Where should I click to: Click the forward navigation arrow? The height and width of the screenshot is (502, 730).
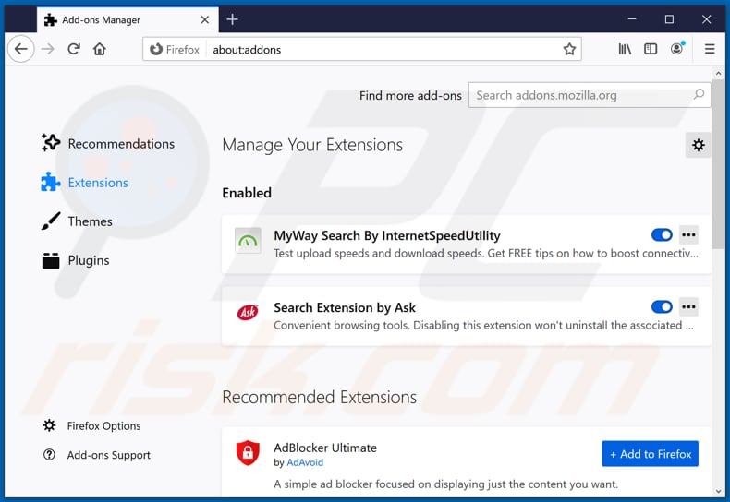click(x=47, y=49)
